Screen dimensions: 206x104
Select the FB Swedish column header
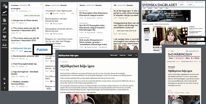pyautogui.click(x=123, y=5)
